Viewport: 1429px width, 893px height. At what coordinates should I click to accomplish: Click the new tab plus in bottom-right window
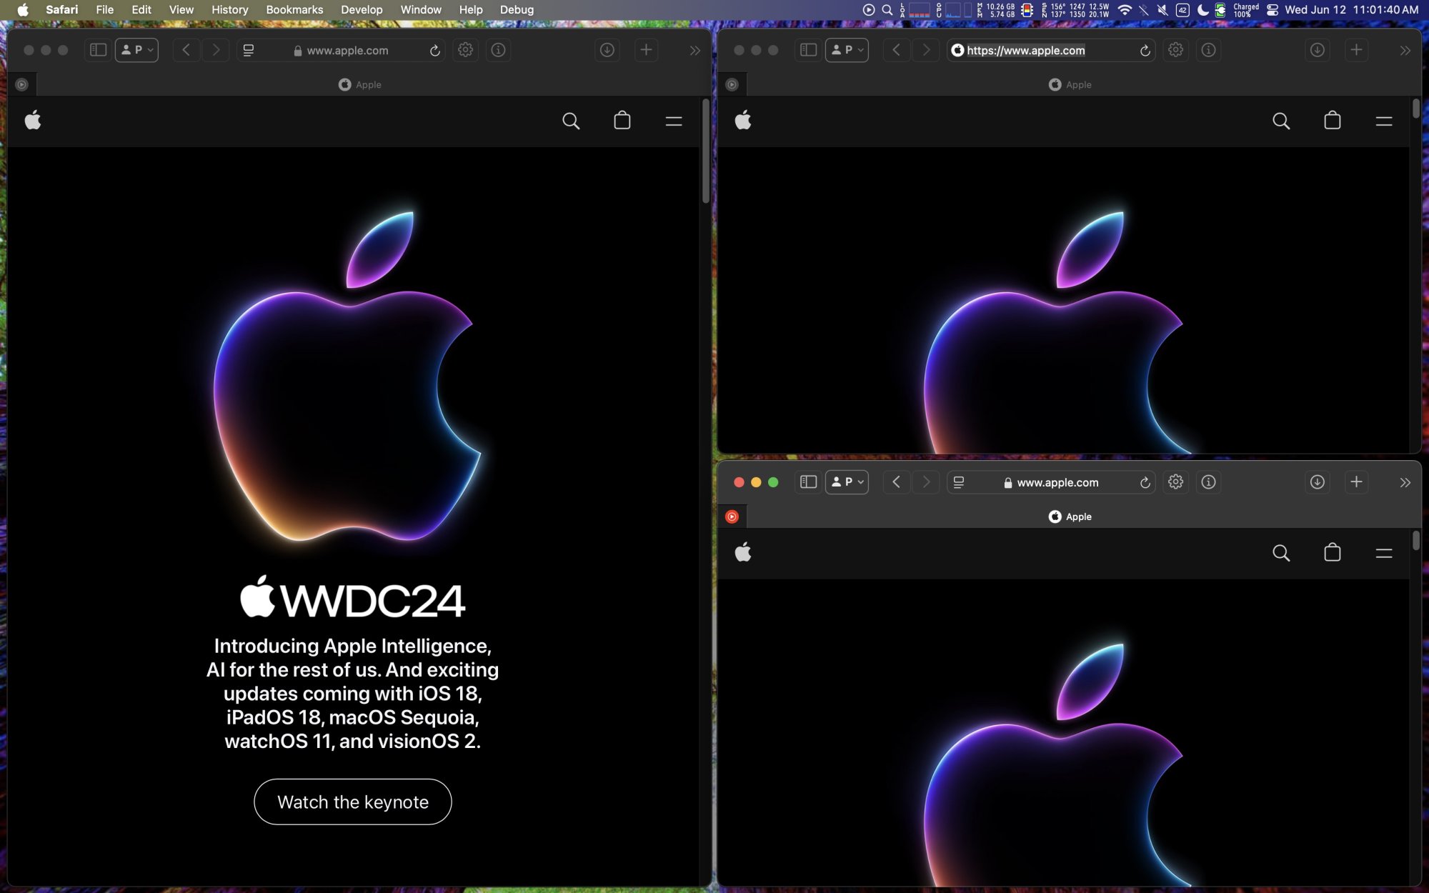point(1355,482)
